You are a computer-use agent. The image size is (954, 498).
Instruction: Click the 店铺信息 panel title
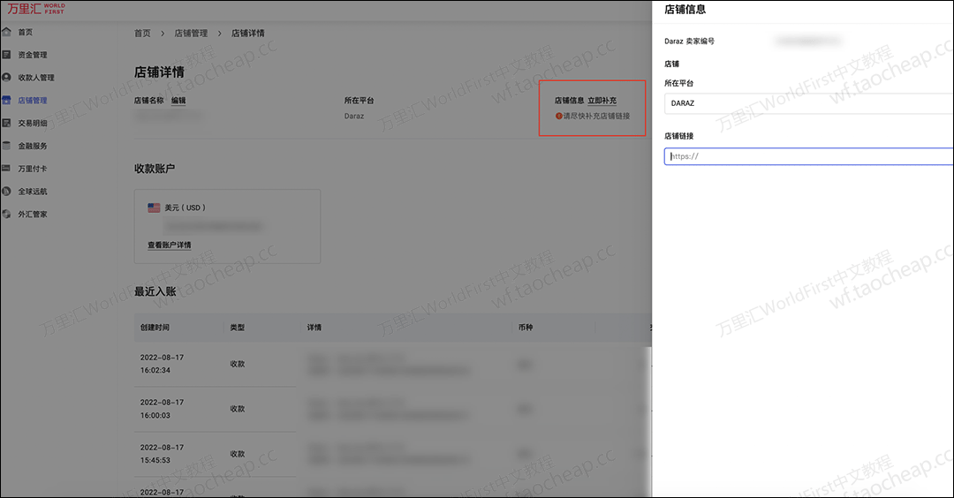coord(685,9)
